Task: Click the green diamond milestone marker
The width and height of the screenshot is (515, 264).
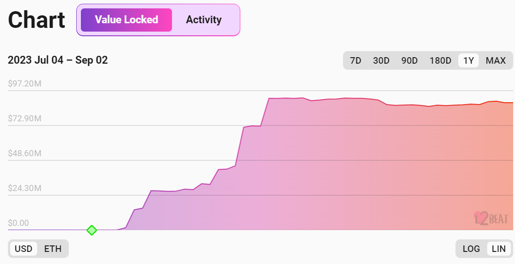Action: [92, 230]
